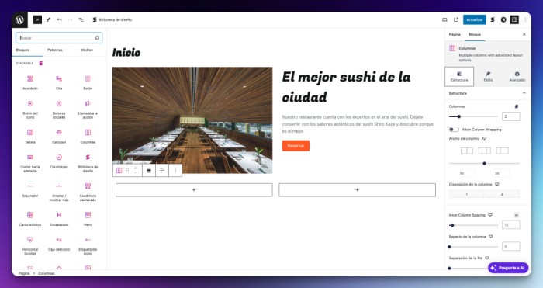Insert the Cita block

tap(59, 83)
